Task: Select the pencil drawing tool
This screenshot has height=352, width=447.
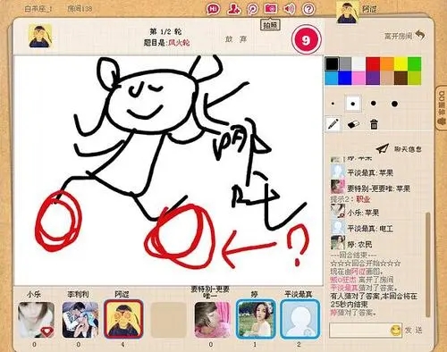Action: point(333,123)
